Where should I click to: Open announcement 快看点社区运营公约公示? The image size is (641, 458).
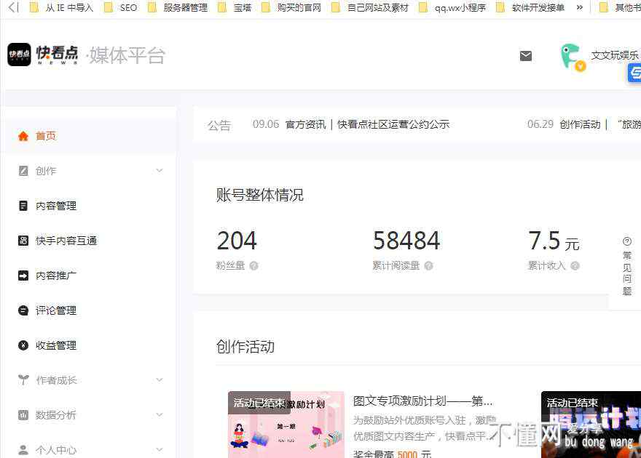[393, 124]
